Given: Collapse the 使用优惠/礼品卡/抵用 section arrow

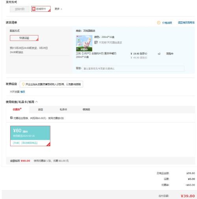Looking at the screenshot, I should [x=37, y=102].
